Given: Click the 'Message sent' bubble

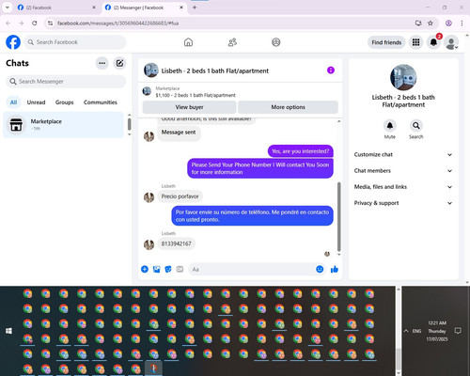Looking at the screenshot, I should click(x=179, y=133).
